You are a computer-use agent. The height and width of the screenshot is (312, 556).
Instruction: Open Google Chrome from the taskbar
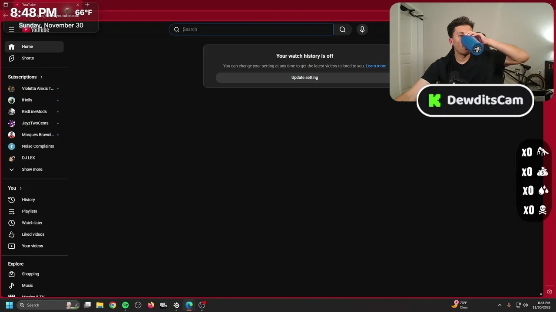click(x=113, y=305)
